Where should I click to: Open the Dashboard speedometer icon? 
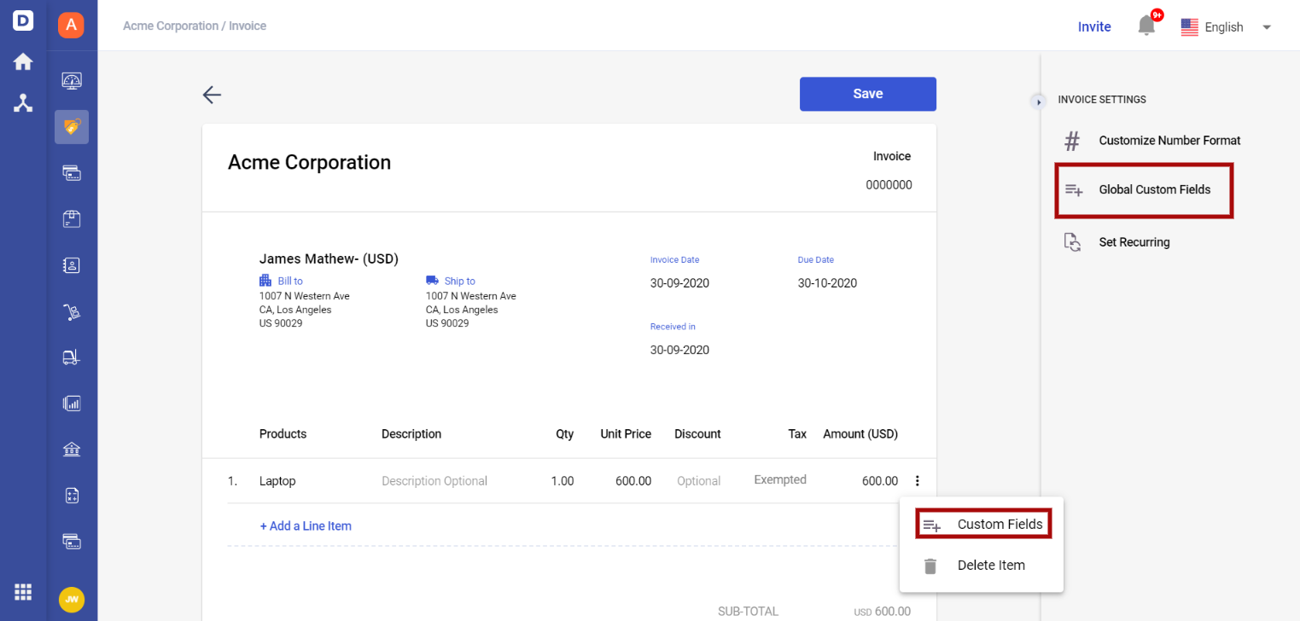[72, 81]
